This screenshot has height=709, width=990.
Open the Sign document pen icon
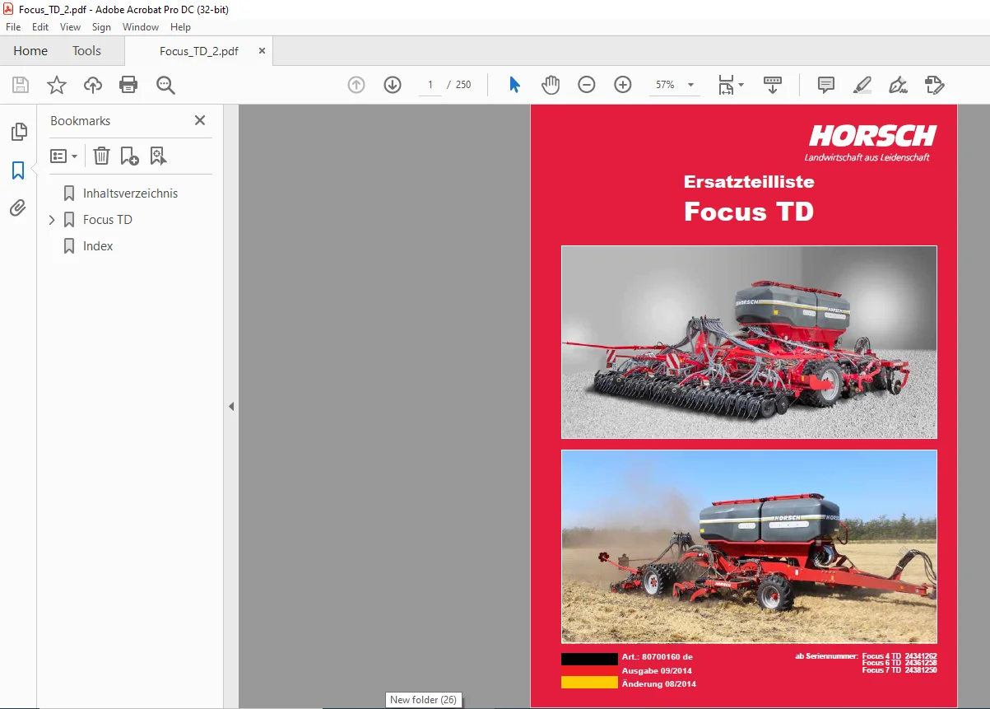click(x=898, y=85)
